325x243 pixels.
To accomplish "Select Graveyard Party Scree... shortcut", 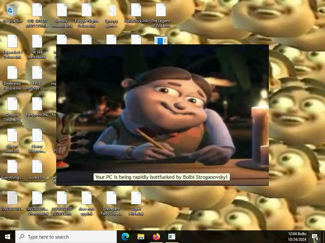I will [111, 204].
